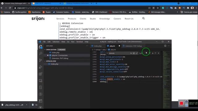
Task: Click srijan logo on the webpage
Action: tap(38, 18)
